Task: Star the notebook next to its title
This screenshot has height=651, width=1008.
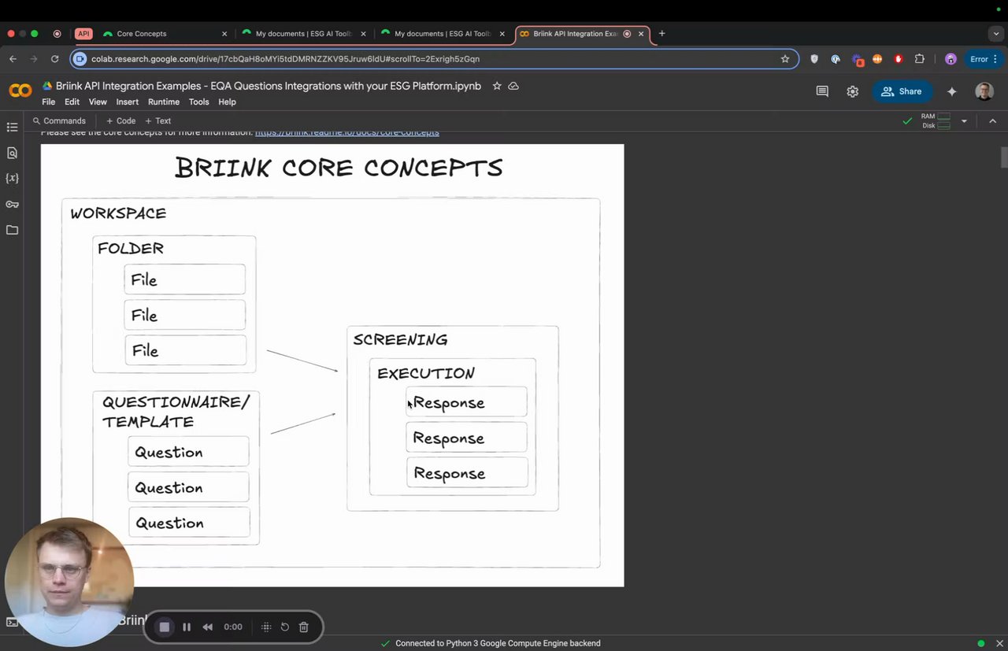Action: coord(497,86)
